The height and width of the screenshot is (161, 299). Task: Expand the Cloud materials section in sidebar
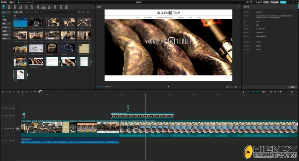[x=6, y=31]
